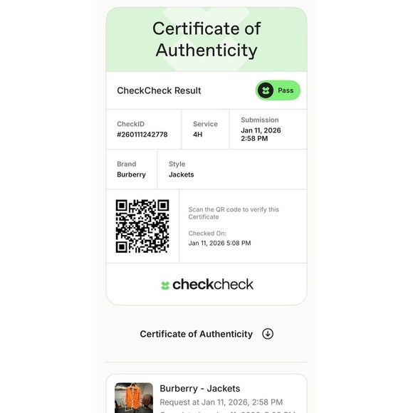Open the QR code image
The height and width of the screenshot is (413, 413).
point(142,226)
